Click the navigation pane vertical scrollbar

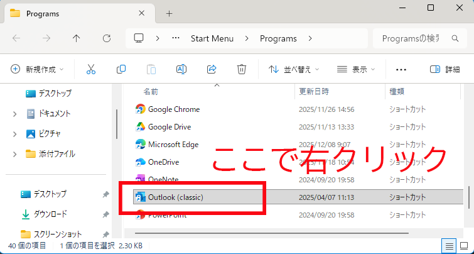coord(117,124)
